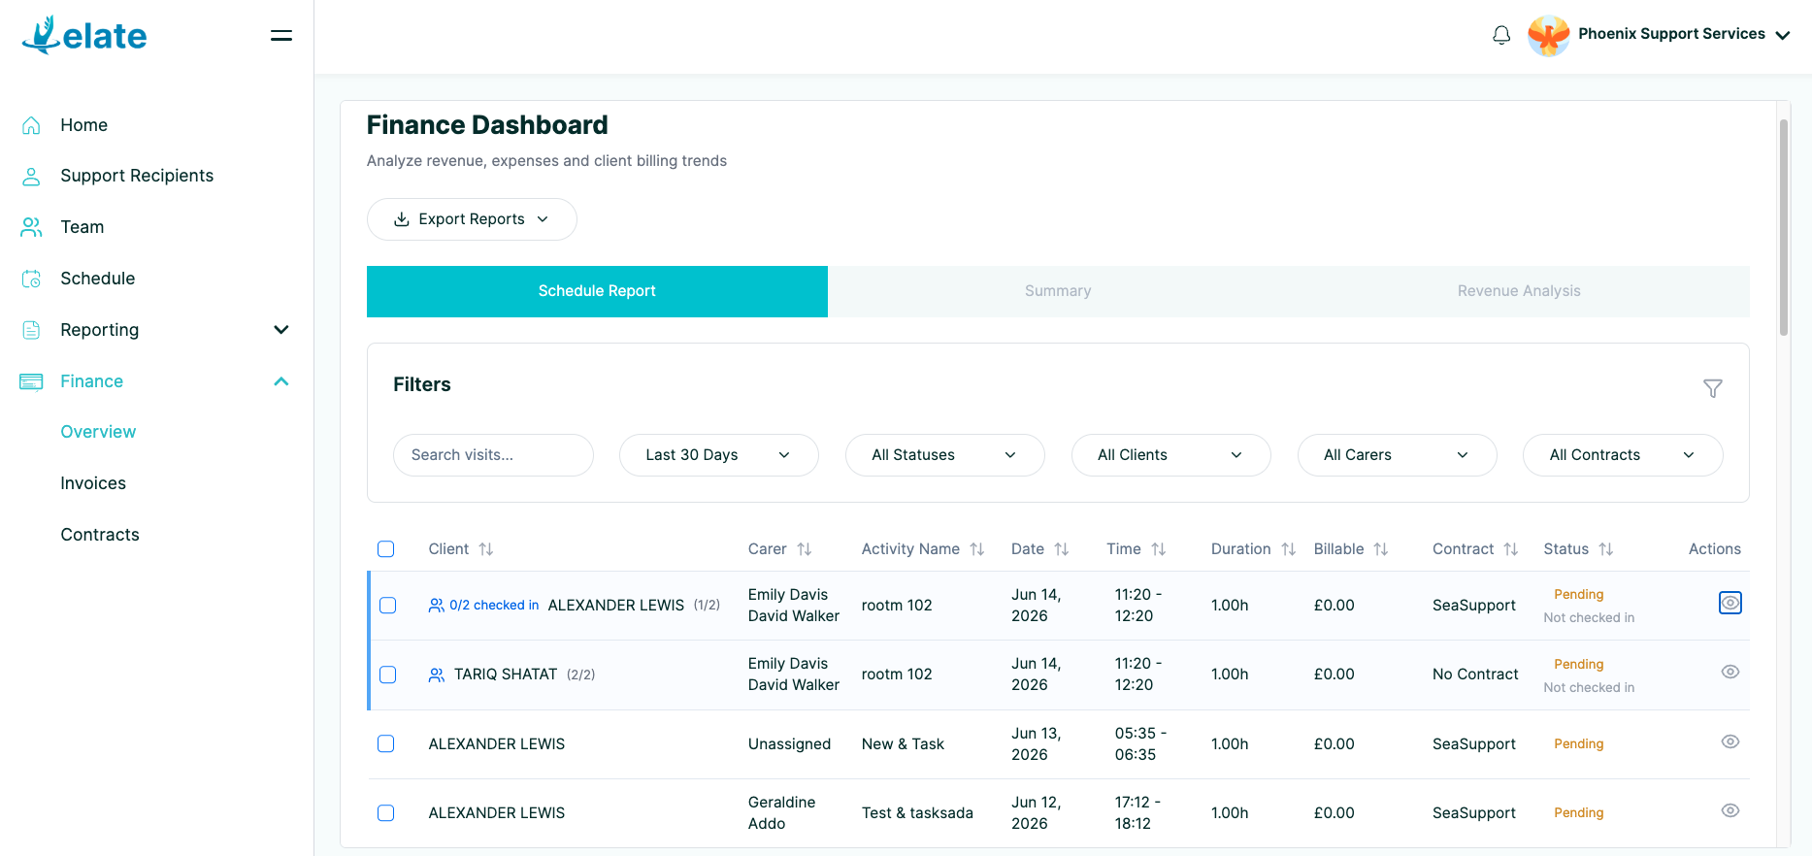Screen dimensions: 1812x856
Task: Click 'Unassigned' carer in New & Task row
Action: tap(789, 744)
